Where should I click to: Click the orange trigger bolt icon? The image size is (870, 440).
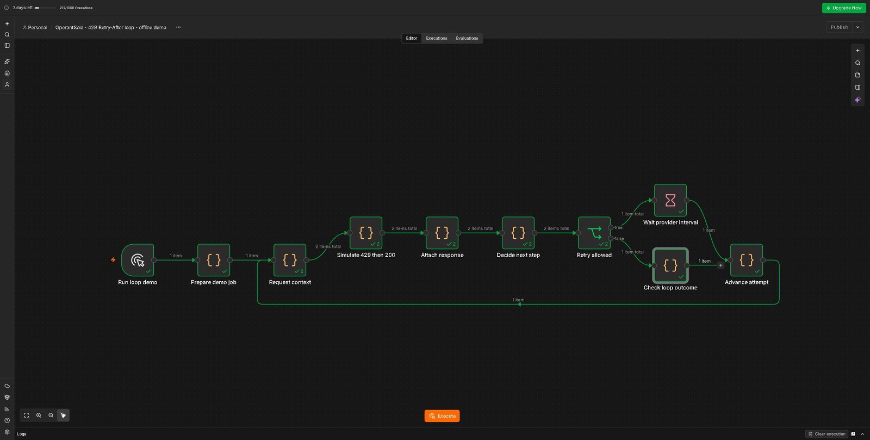[x=113, y=260]
